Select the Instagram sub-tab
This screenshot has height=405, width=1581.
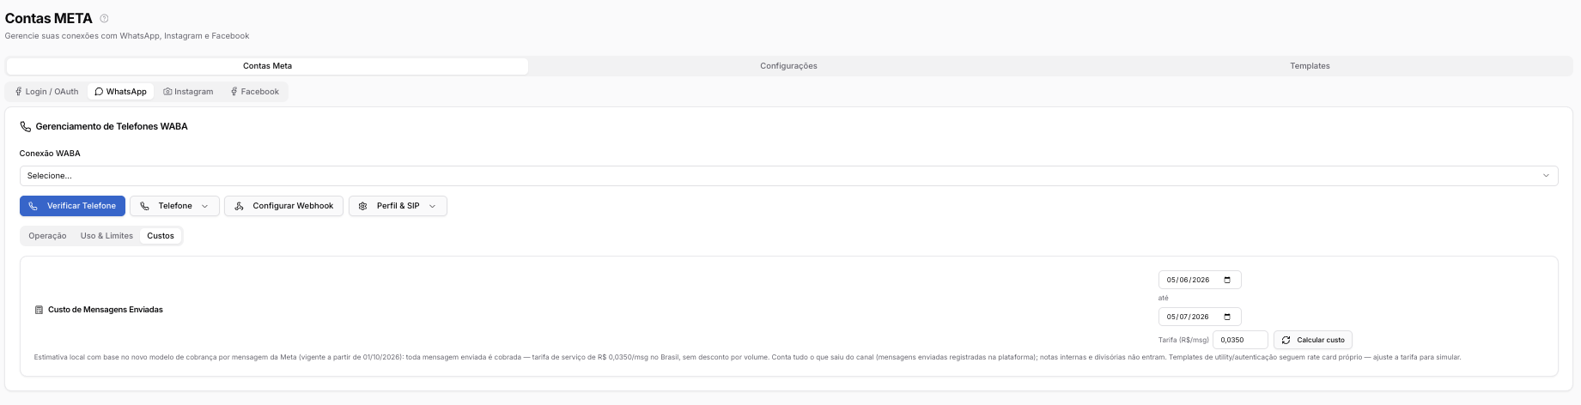coord(188,92)
